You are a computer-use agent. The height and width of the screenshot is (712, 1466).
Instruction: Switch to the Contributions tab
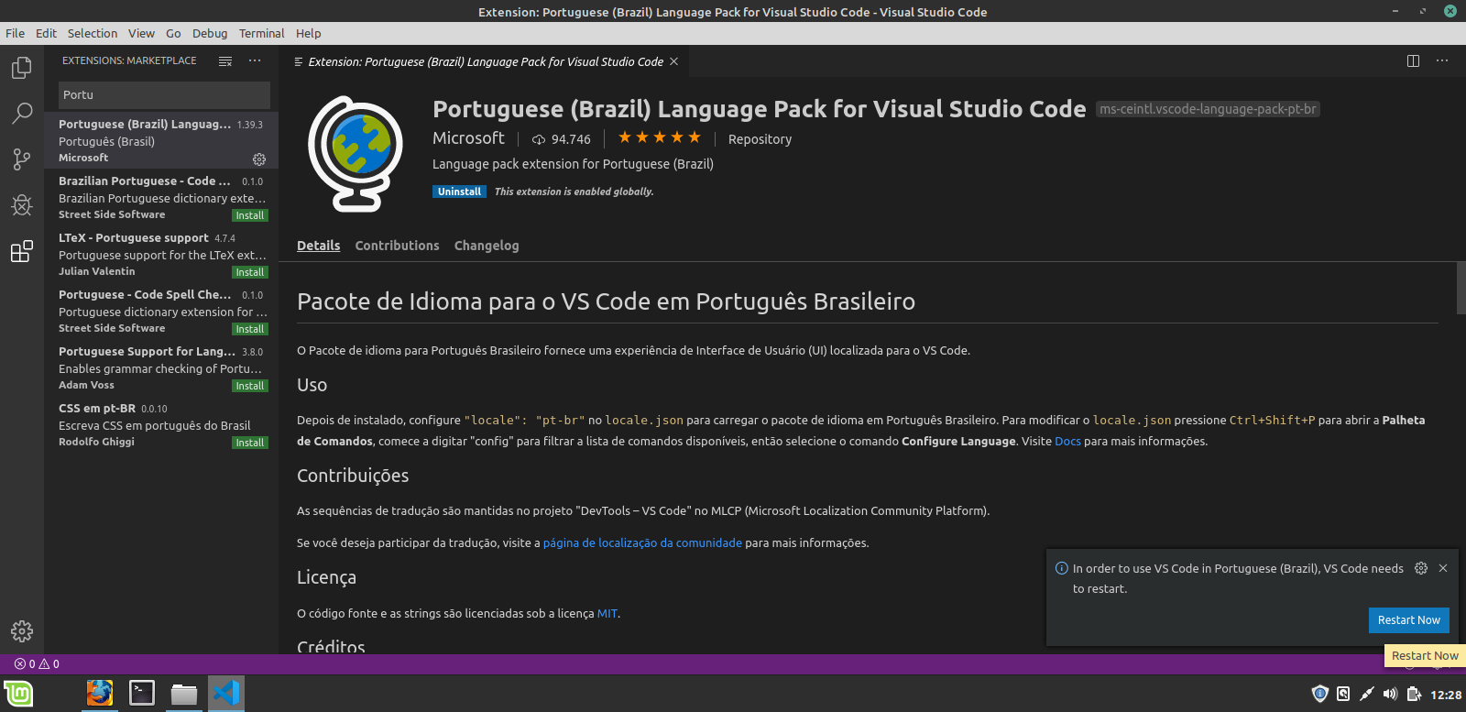397,246
